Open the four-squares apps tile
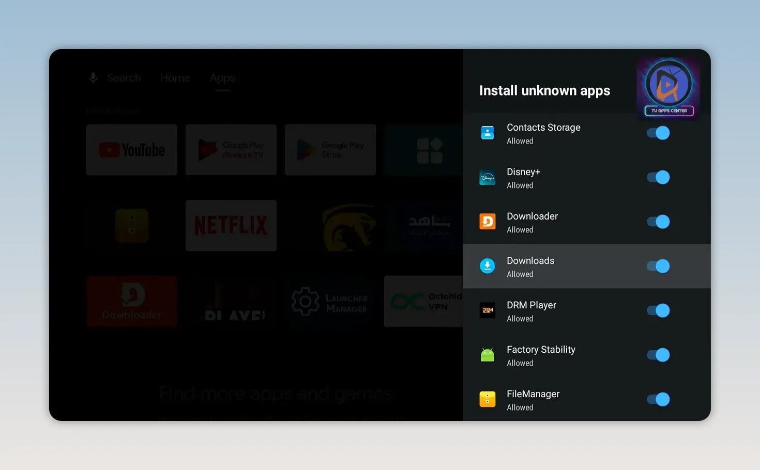Image resolution: width=760 pixels, height=470 pixels. point(423,150)
